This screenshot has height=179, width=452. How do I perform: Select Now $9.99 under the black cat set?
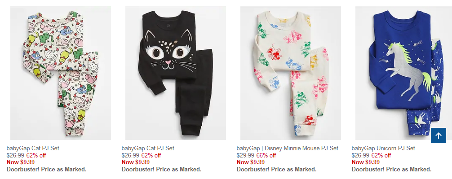point(136,162)
